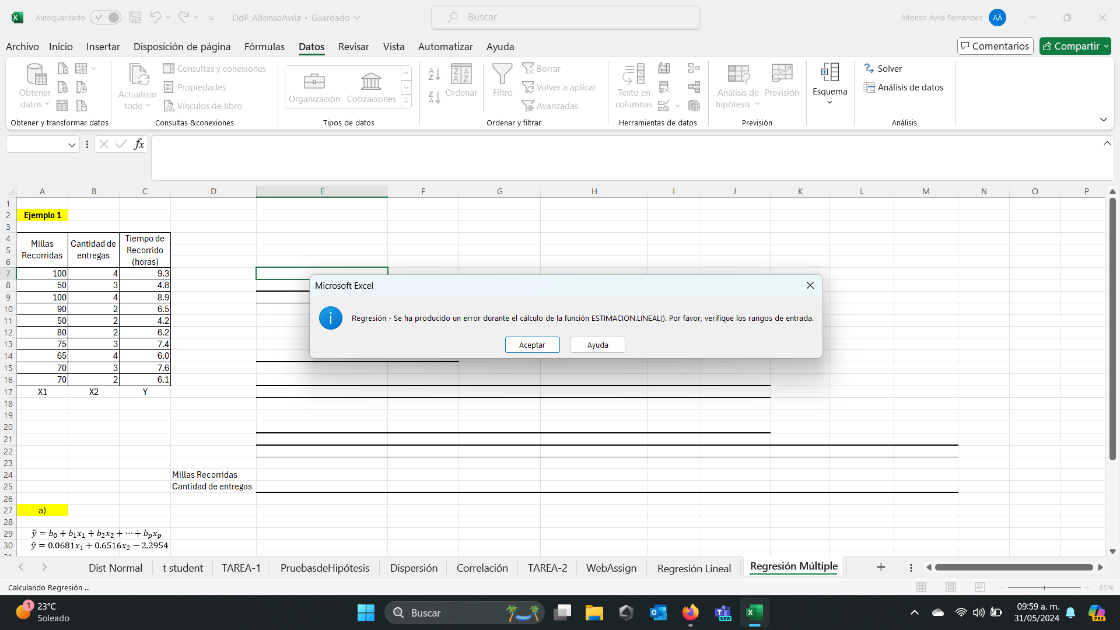
Task: Click the insert function fx icon
Action: pos(139,144)
